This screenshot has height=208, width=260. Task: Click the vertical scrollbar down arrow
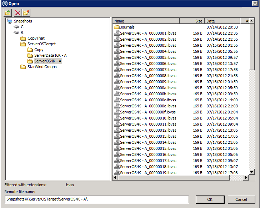[252, 172]
